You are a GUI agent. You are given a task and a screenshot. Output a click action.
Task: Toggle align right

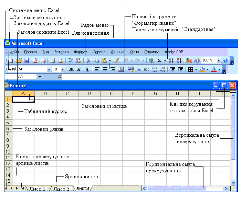tap(113, 69)
